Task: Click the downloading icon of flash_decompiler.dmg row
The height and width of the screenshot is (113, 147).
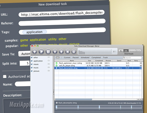Action: (x=56, y=68)
